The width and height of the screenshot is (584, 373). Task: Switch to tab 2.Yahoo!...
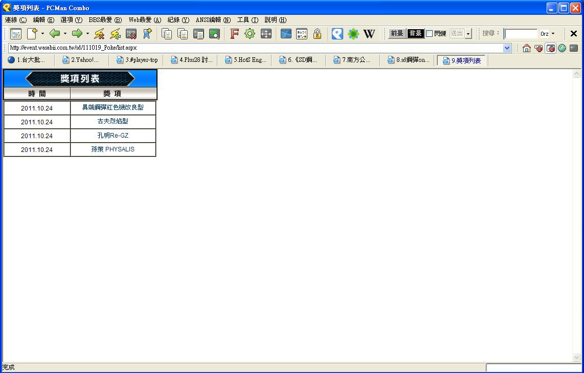pos(82,60)
